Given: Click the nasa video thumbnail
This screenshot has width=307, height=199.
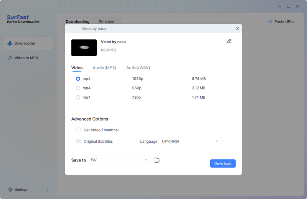Looking at the screenshot, I should point(84,48).
